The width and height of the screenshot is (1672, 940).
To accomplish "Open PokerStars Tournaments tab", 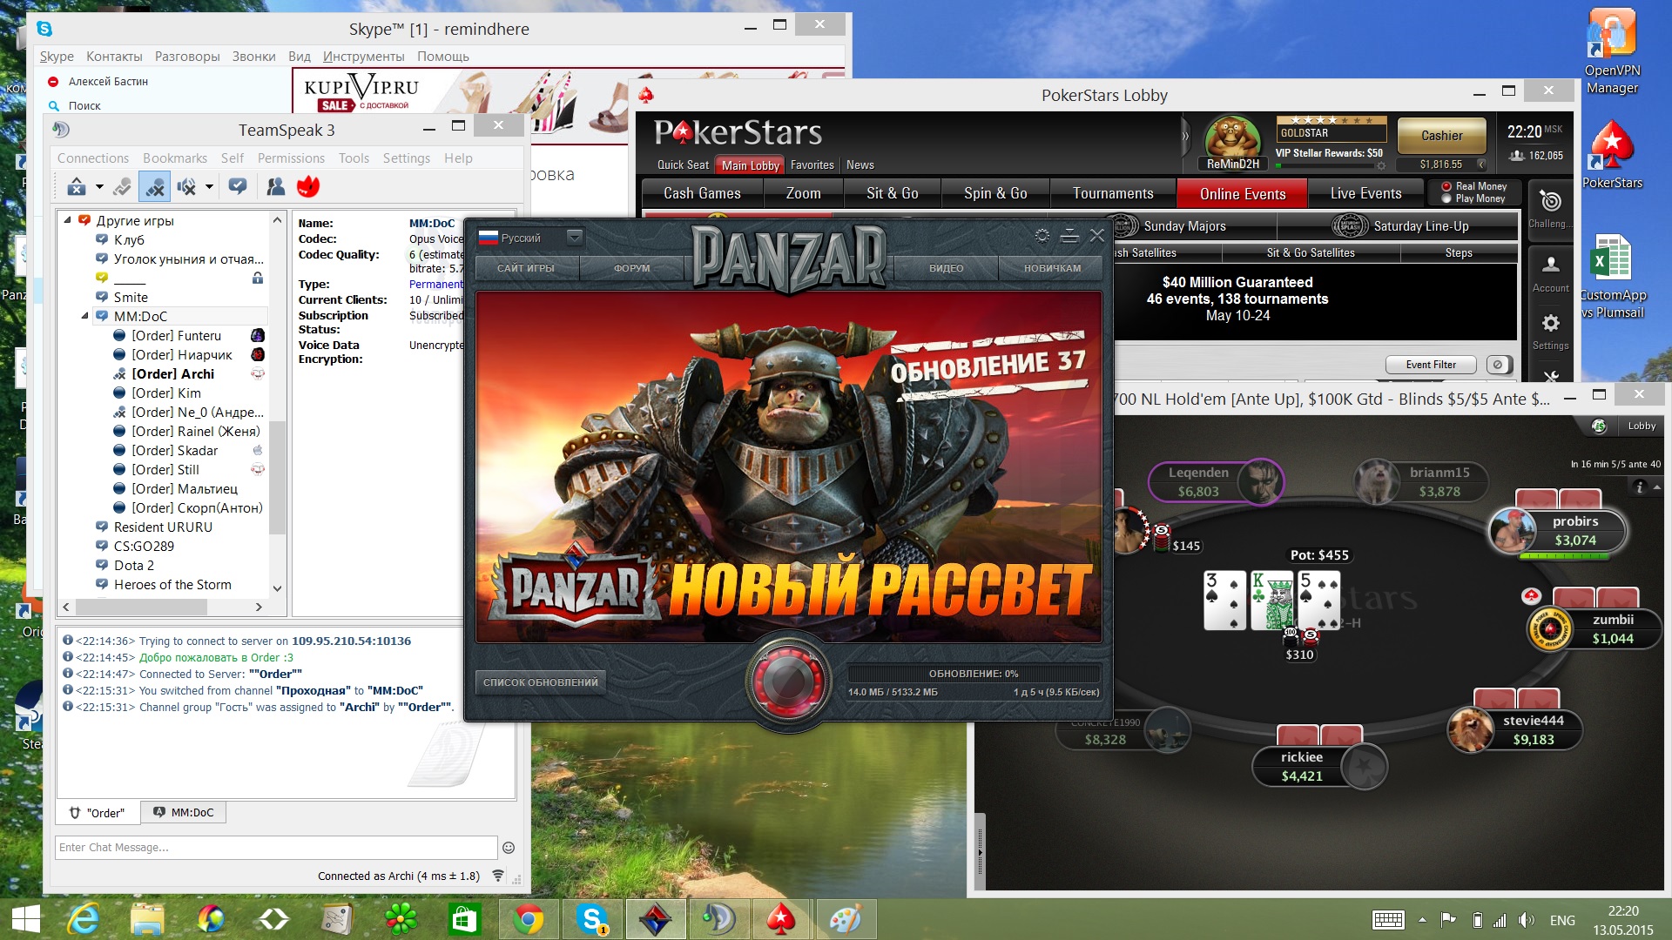I will coord(1113,193).
